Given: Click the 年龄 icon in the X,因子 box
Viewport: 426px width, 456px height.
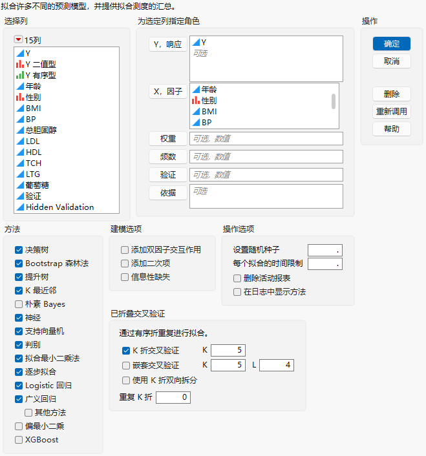Looking at the screenshot, I should (x=196, y=89).
